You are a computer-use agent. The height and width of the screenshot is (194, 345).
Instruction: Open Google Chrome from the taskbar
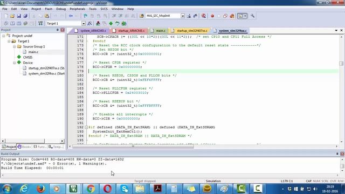point(91,189)
